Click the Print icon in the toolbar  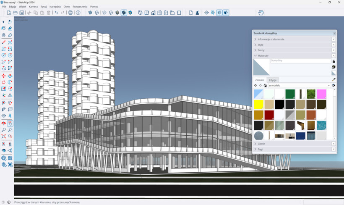(x=70, y=13)
